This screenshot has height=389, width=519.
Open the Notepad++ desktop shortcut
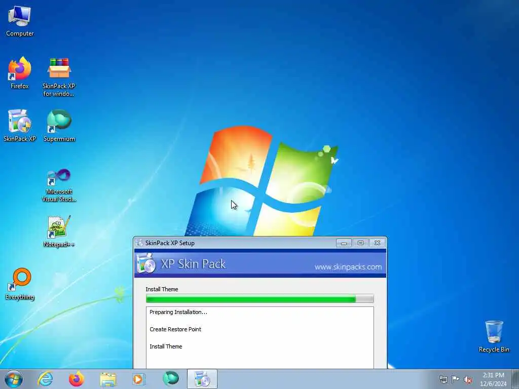(x=59, y=231)
